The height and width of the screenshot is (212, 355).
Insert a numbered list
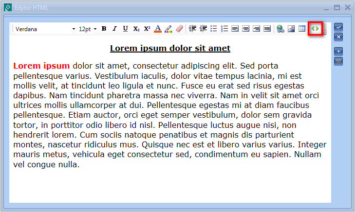[224, 29]
